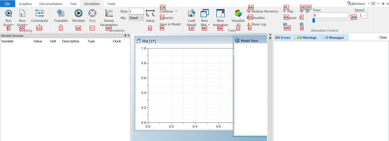This screenshot has width=389, height=141.
Task: Click the reverse double-arrow animation icon
Action: pyautogui.click(x=301, y=11)
